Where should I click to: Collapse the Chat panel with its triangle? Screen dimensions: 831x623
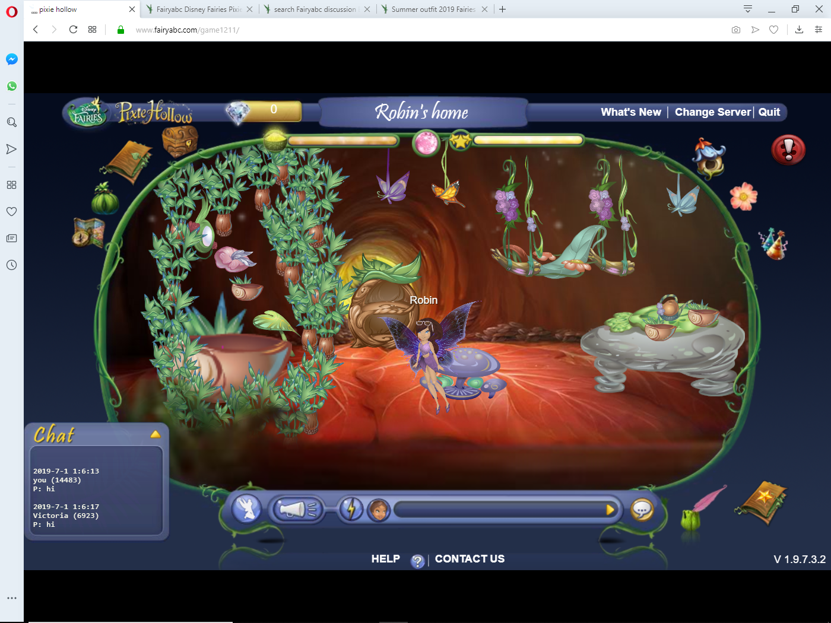pyautogui.click(x=156, y=434)
